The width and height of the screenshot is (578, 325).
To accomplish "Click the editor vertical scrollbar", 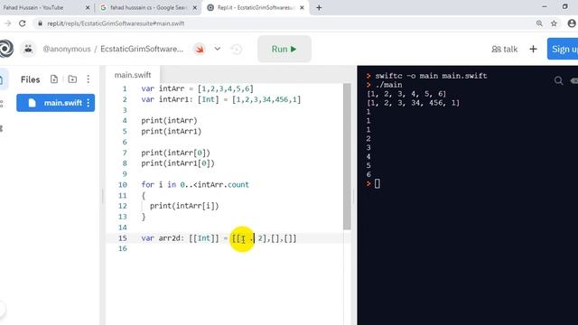I will tap(347, 156).
